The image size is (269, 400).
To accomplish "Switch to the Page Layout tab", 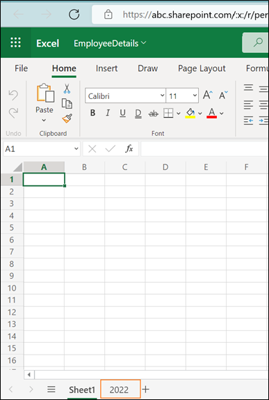I will coord(202,68).
